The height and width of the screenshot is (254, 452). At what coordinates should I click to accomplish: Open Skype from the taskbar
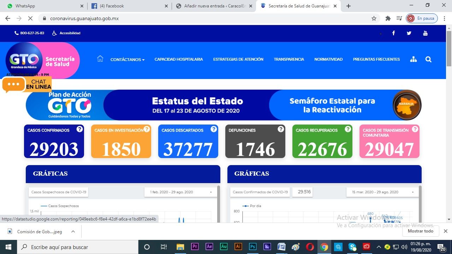352,247
